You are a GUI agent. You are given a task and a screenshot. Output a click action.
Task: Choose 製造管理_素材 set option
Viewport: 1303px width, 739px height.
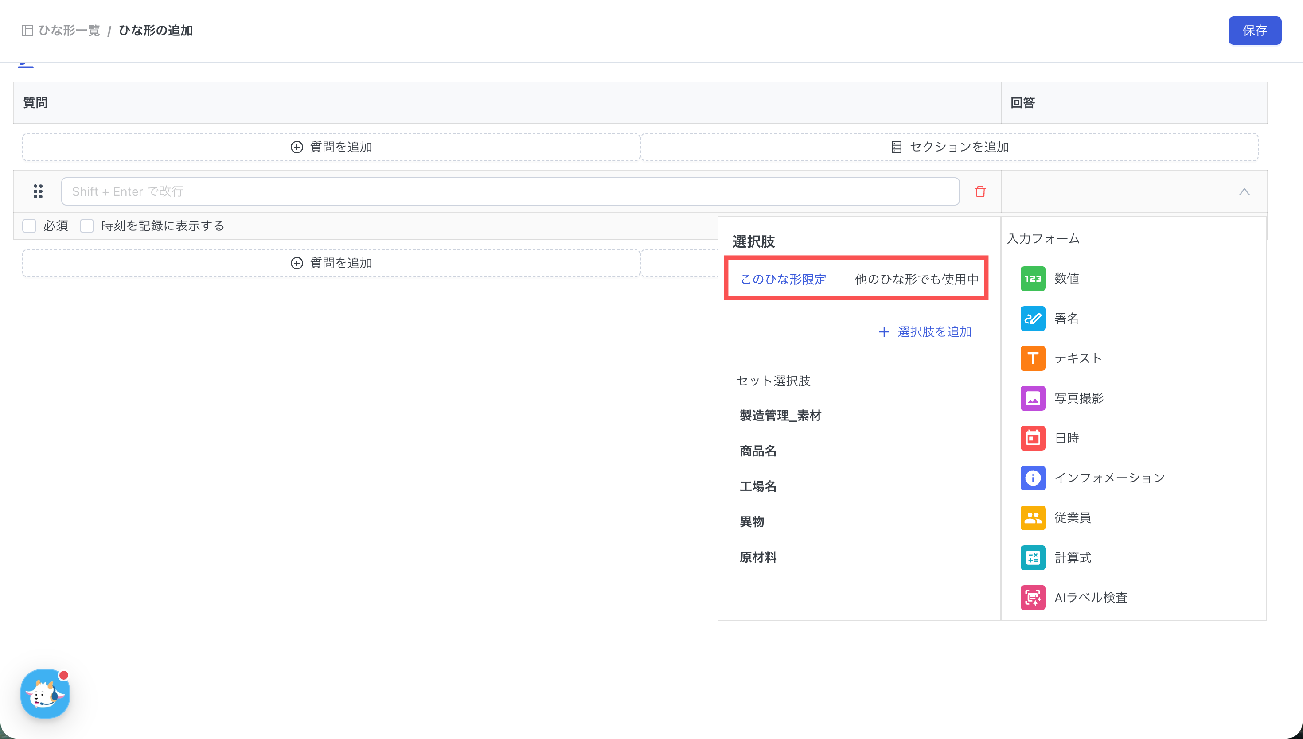[x=780, y=416]
